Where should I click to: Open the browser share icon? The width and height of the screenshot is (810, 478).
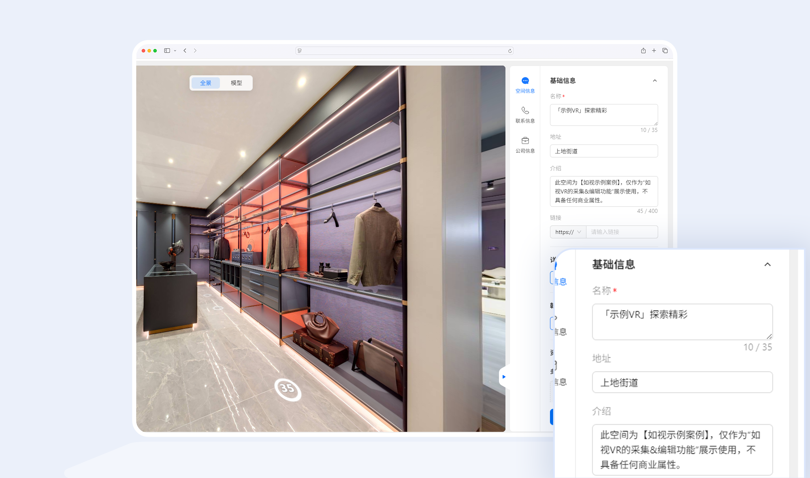click(643, 51)
